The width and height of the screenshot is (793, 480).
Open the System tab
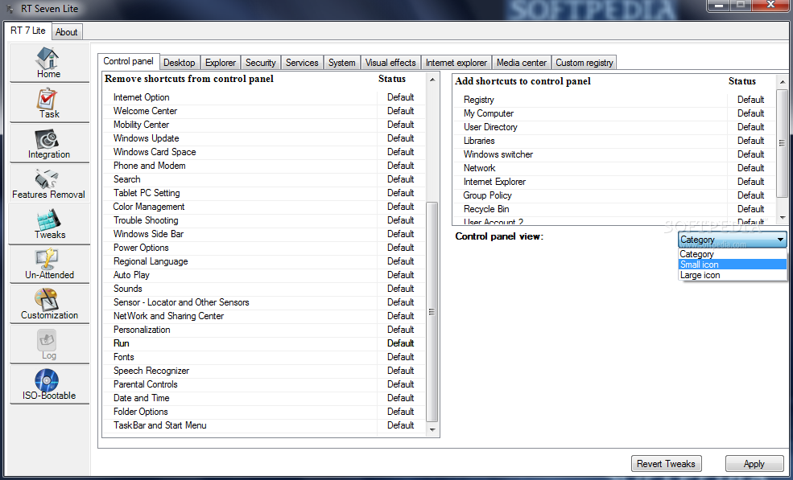[342, 63]
